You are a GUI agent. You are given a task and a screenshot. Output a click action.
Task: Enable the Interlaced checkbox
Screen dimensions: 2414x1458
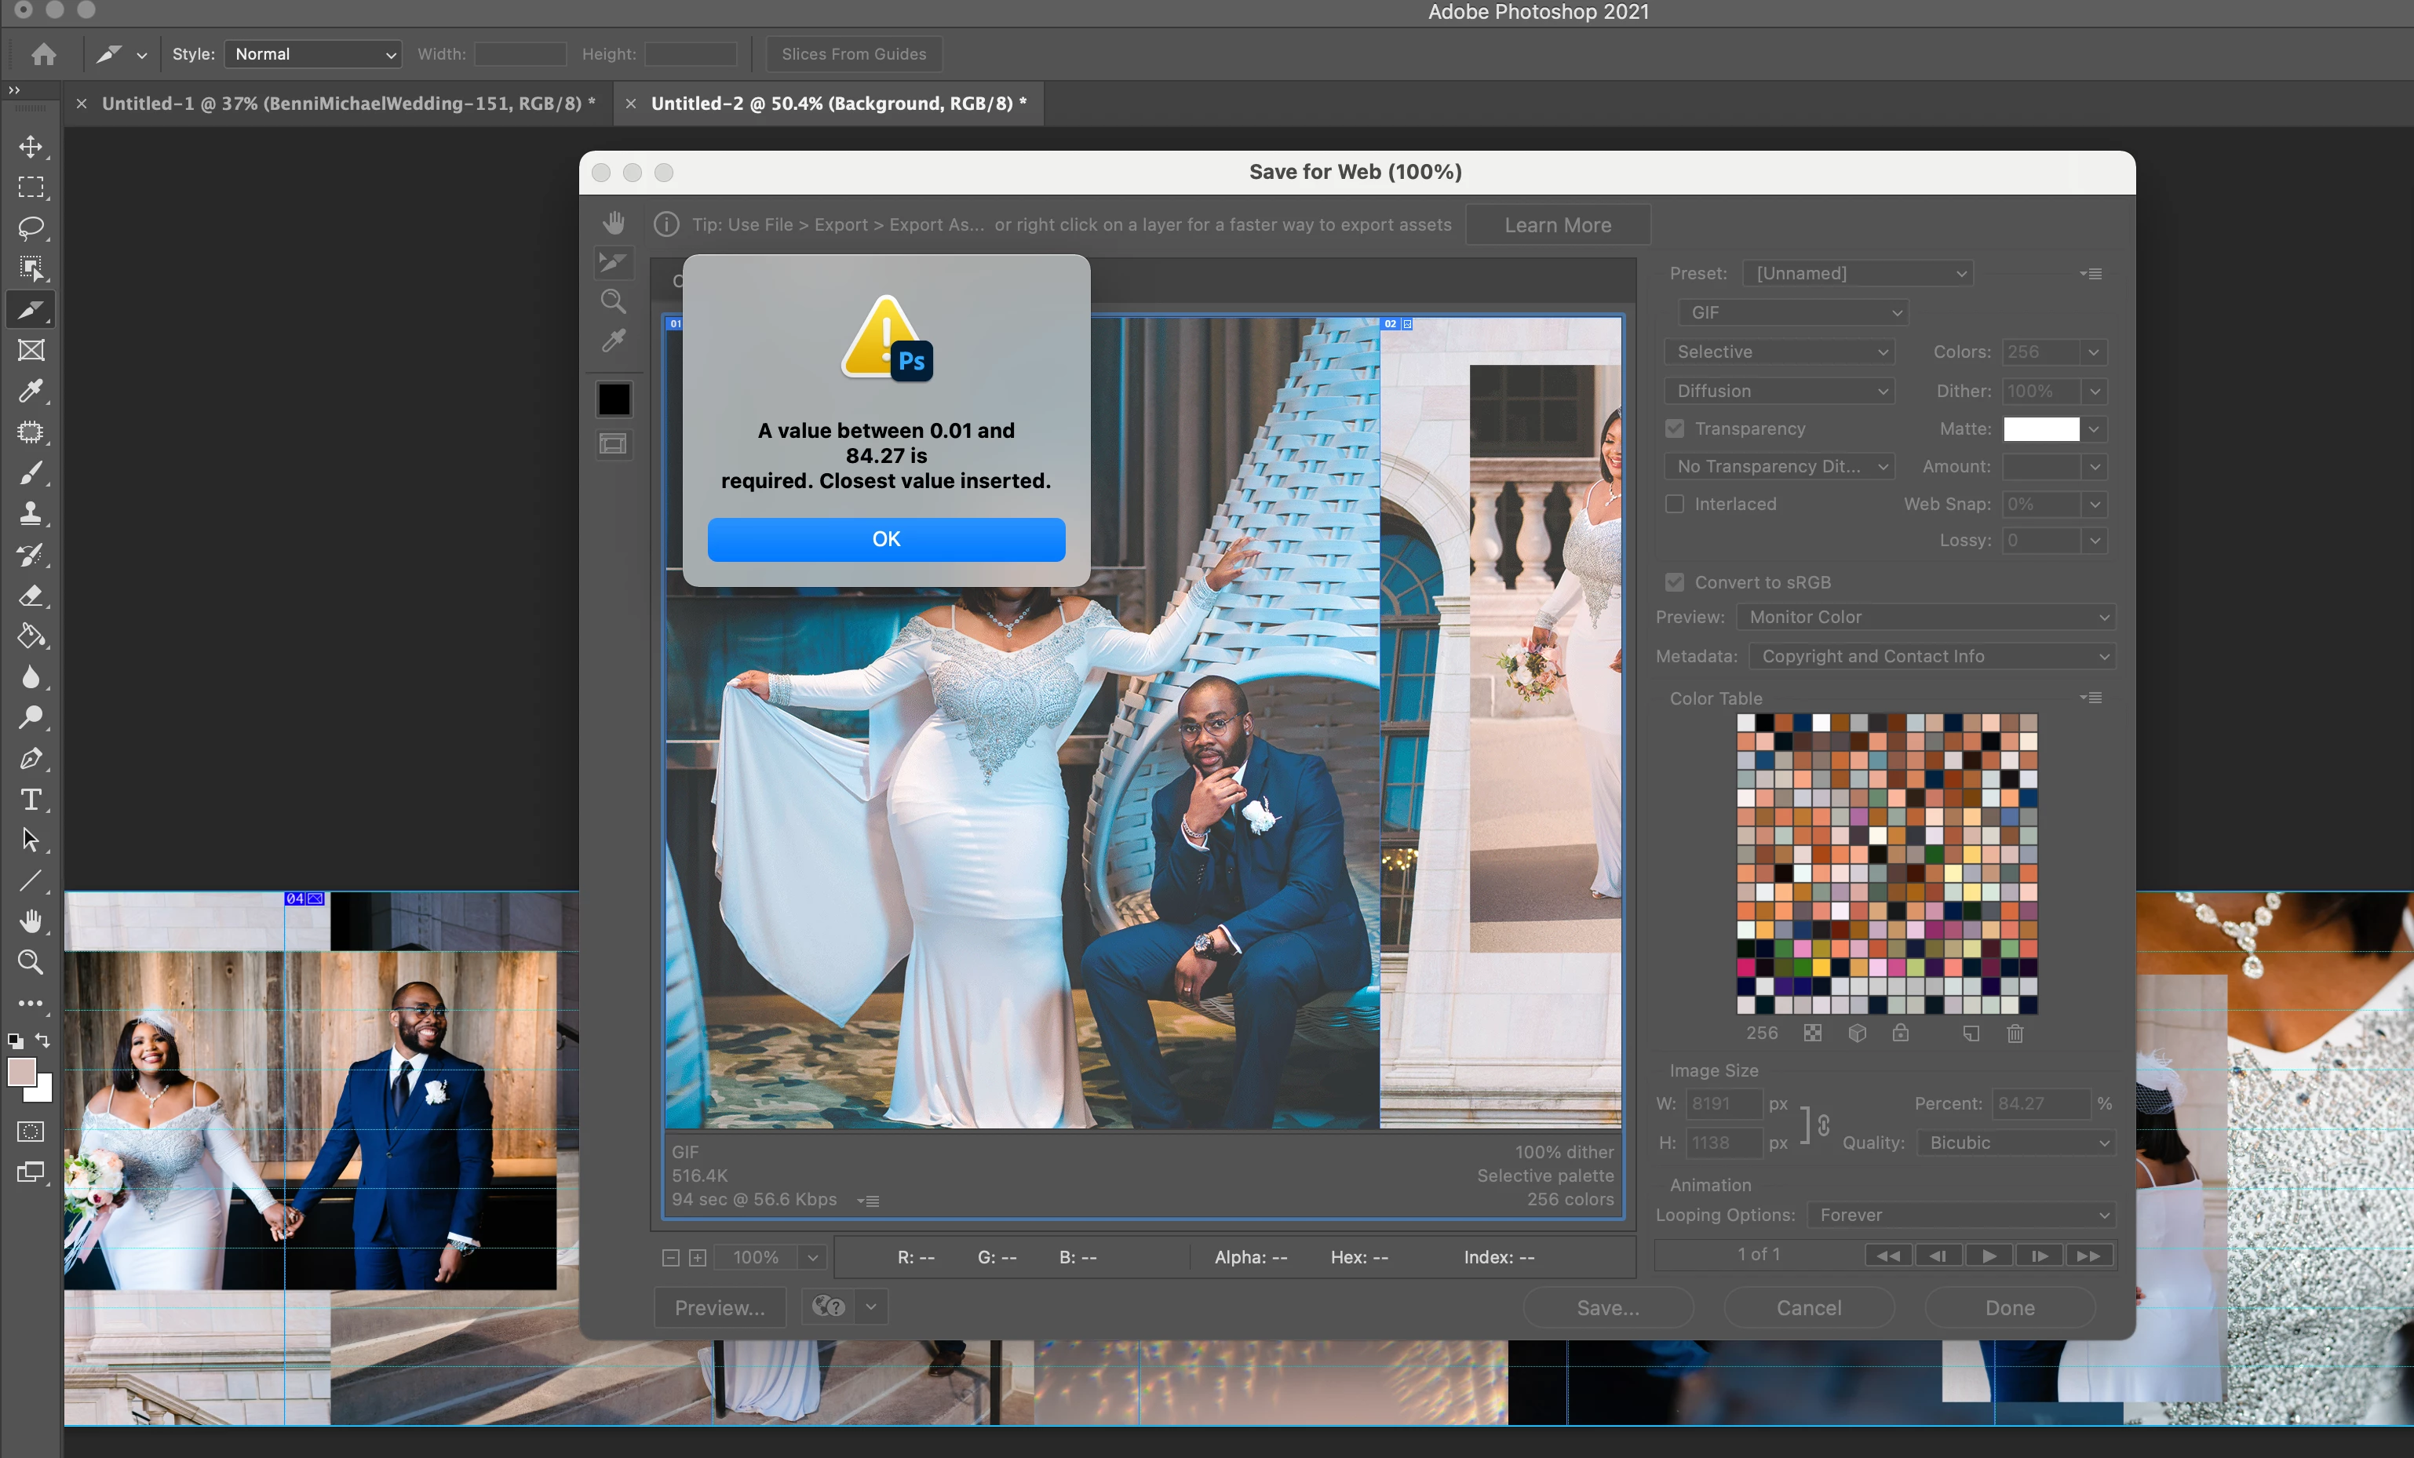coord(1676,504)
